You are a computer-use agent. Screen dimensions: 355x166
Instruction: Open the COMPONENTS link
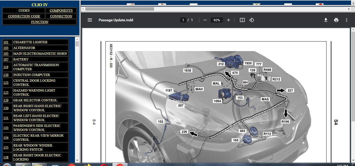pyautogui.click(x=61, y=11)
